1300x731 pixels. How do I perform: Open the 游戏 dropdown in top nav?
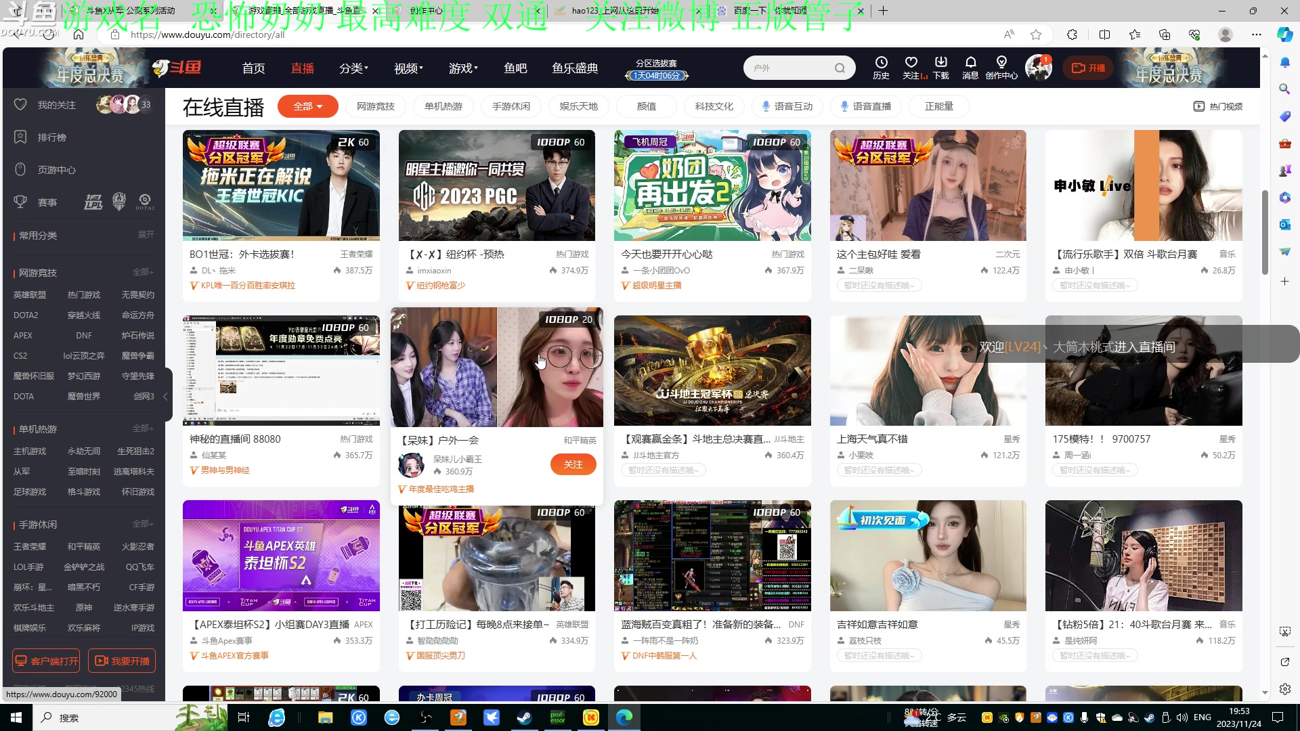click(x=463, y=68)
